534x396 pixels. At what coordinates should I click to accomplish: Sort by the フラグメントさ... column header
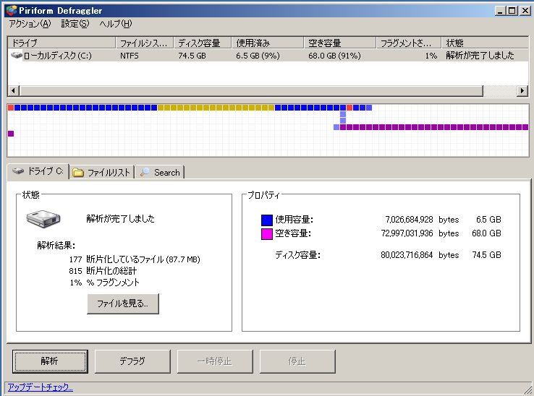409,43
